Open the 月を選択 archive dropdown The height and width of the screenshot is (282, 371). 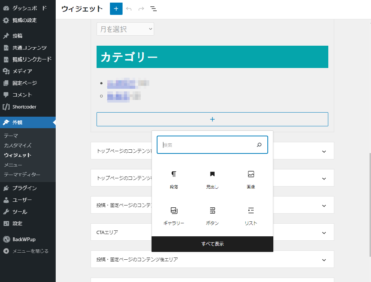[x=125, y=29]
